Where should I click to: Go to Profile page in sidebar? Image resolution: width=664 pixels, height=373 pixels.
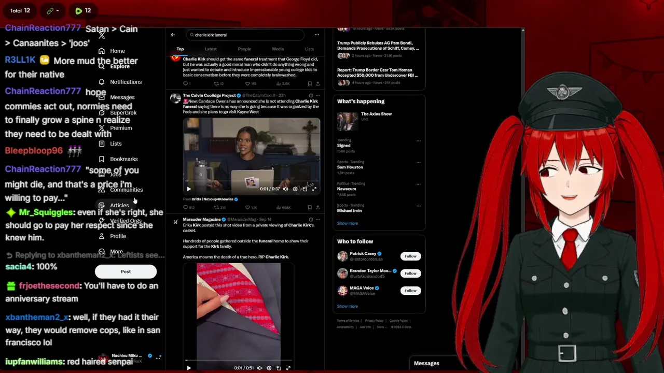click(x=112, y=236)
